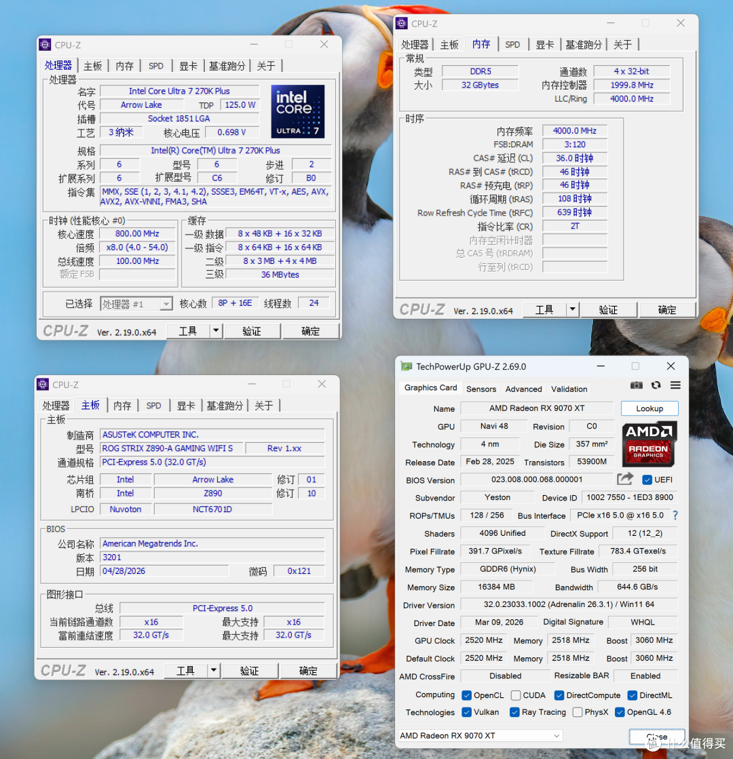The height and width of the screenshot is (759, 733).
Task: Click the CPU-Z app icon in memory window title bar
Action: coord(402,23)
